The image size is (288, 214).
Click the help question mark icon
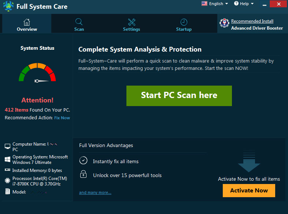pyautogui.click(x=236, y=4)
